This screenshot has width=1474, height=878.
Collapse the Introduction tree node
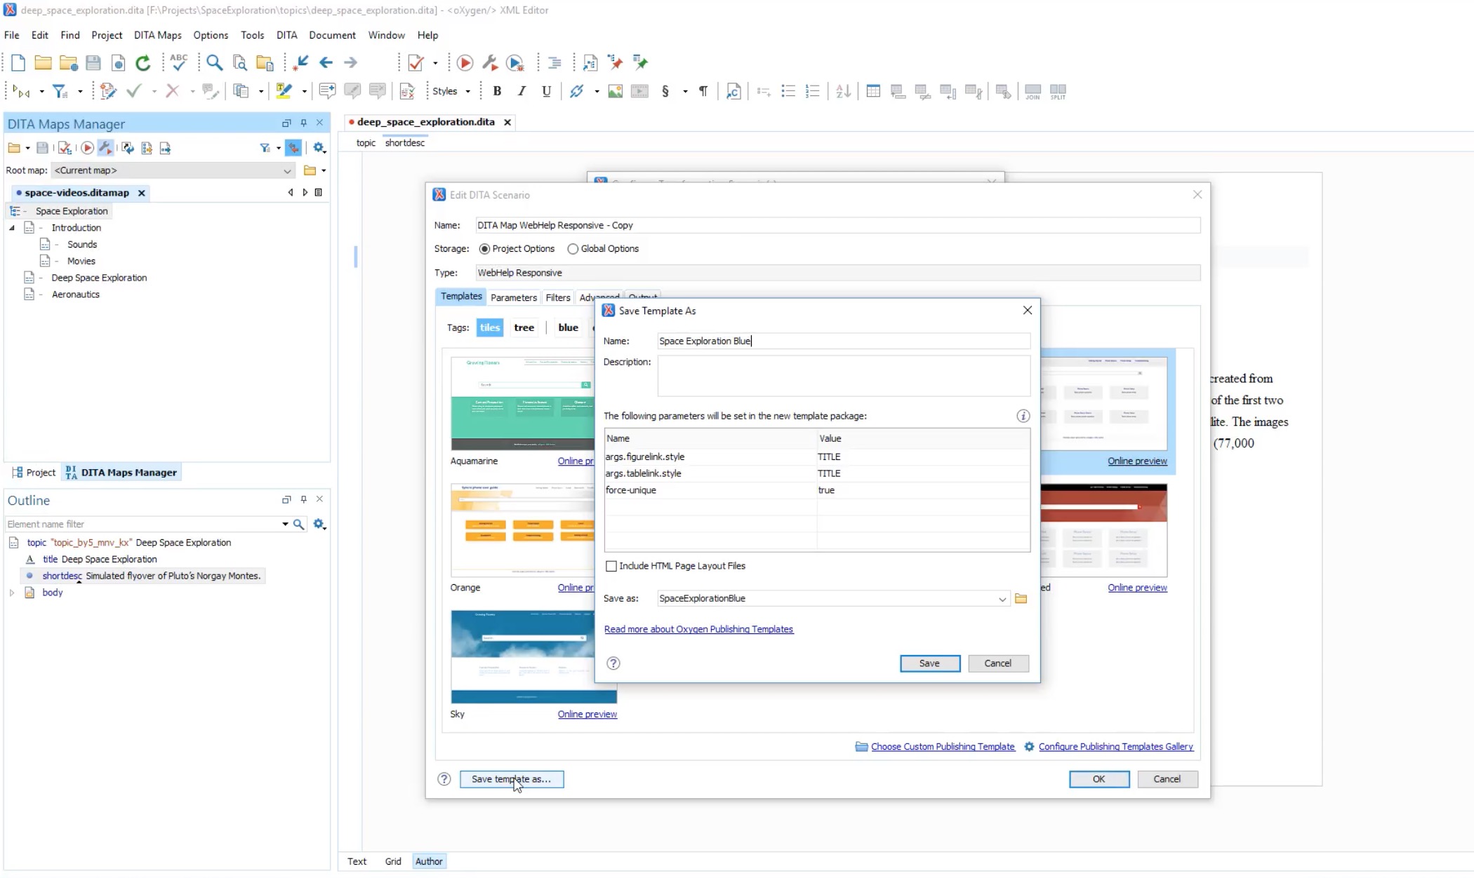click(x=12, y=228)
